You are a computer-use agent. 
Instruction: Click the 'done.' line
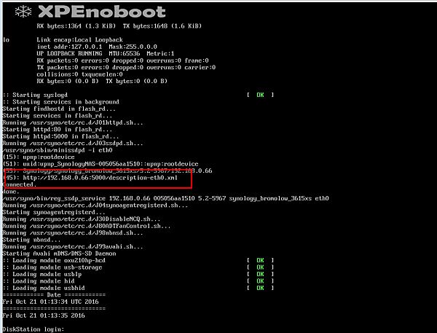point(11,192)
